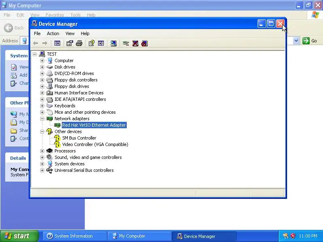Click Scan for hardware changes toolbar icon
Screen dimensions: 323x242
[x=113, y=44]
